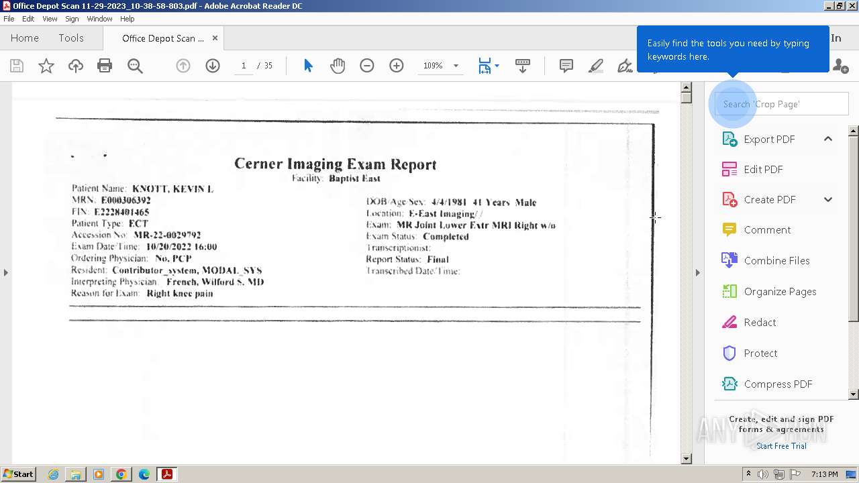This screenshot has width=859, height=483.
Task: Go to previous page arrow
Action: pos(183,66)
